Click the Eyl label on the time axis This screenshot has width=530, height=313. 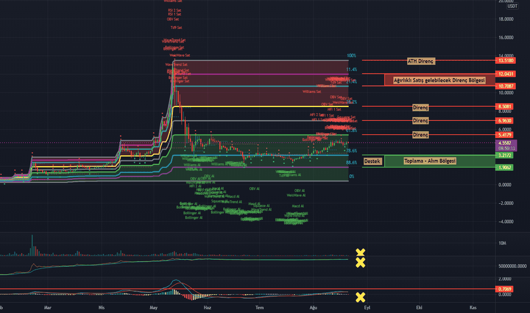tap(367, 307)
